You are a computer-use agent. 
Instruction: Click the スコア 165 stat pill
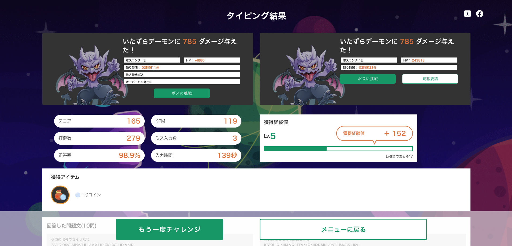tap(99, 121)
